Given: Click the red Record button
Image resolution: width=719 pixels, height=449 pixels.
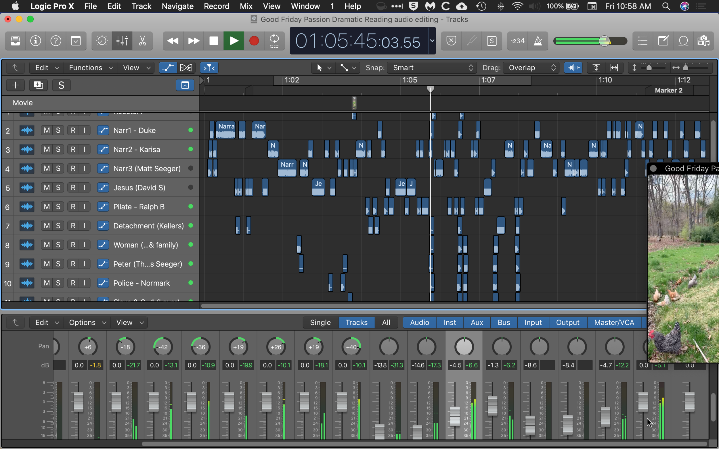Looking at the screenshot, I should [254, 41].
